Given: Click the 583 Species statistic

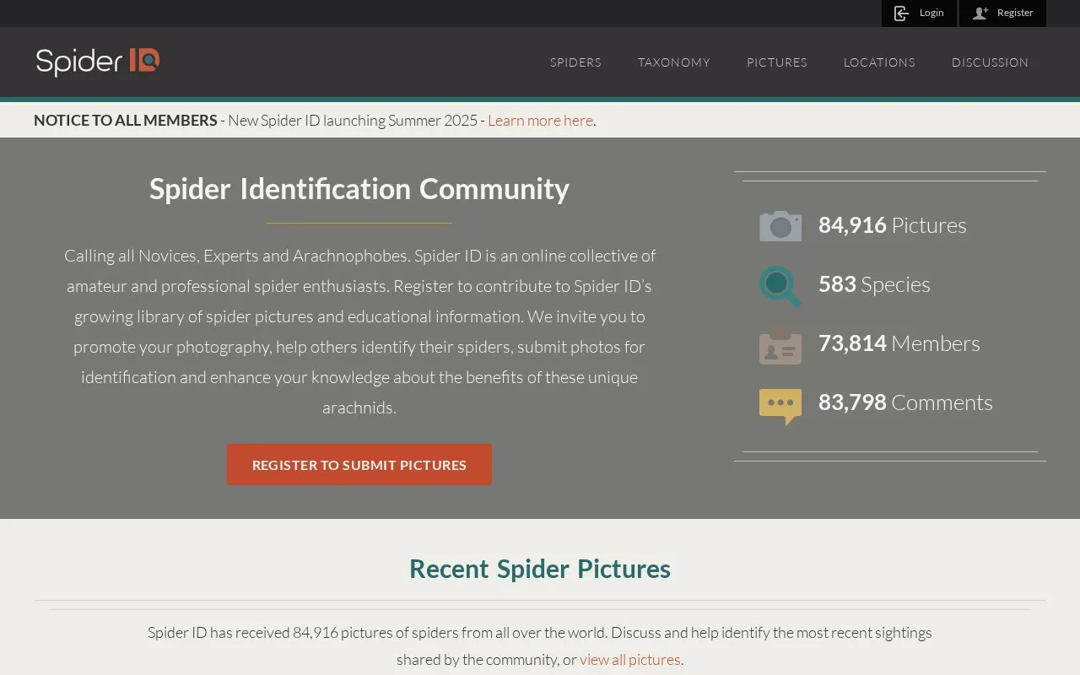Looking at the screenshot, I should pyautogui.click(x=874, y=284).
